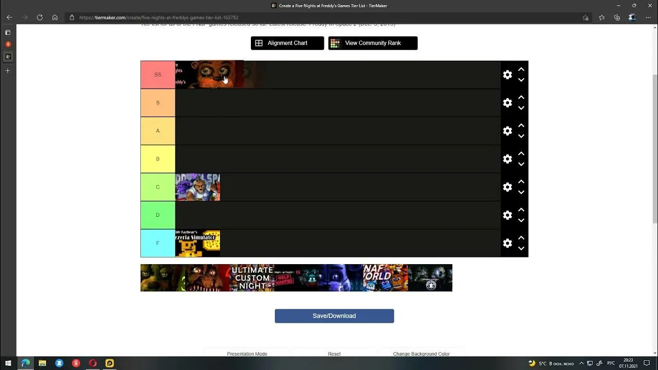Viewport: 658px width, 370px height.
Task: Move SS tier row up
Action: pyautogui.click(x=521, y=69)
